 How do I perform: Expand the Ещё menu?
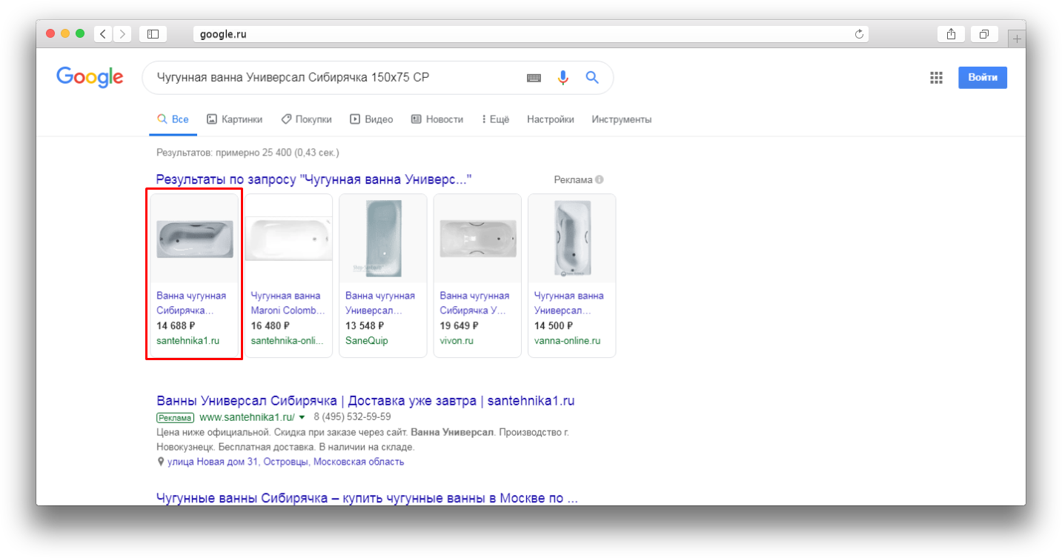pyautogui.click(x=495, y=119)
